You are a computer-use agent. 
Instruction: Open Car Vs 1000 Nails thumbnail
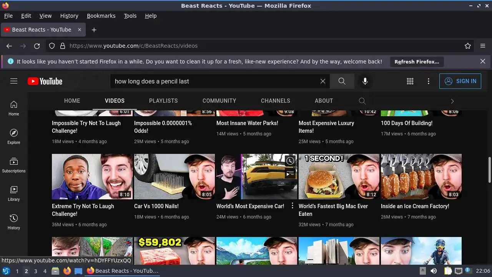[175, 177]
